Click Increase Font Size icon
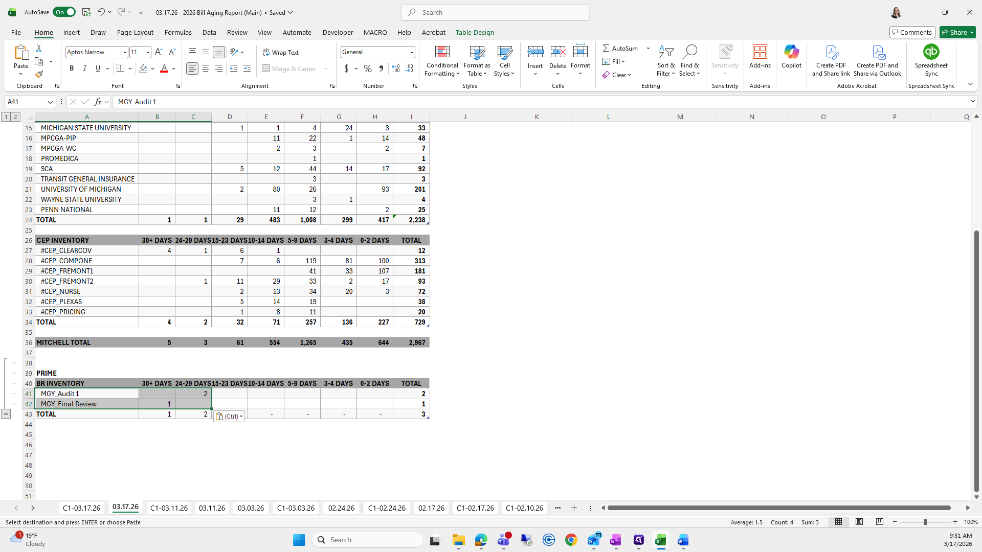982x552 pixels. 159,52
